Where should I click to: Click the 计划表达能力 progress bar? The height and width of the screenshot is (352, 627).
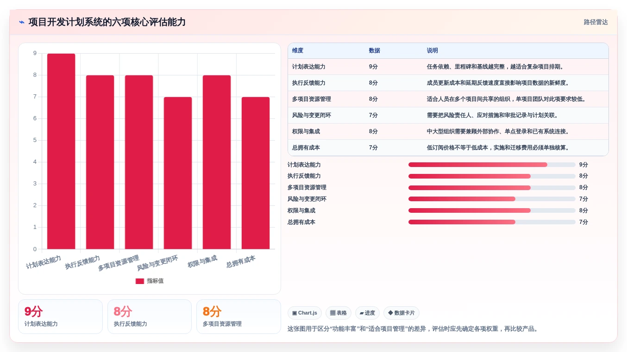(x=492, y=165)
